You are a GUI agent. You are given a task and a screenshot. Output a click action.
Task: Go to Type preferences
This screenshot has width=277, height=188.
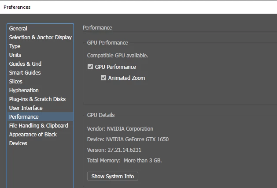point(15,46)
